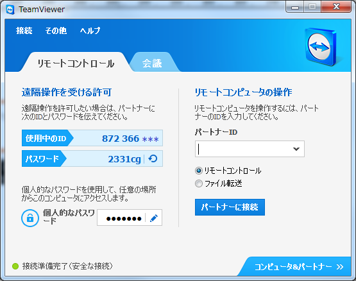
Task: Click the large TeamViewer logo in header
Action: (x=321, y=47)
